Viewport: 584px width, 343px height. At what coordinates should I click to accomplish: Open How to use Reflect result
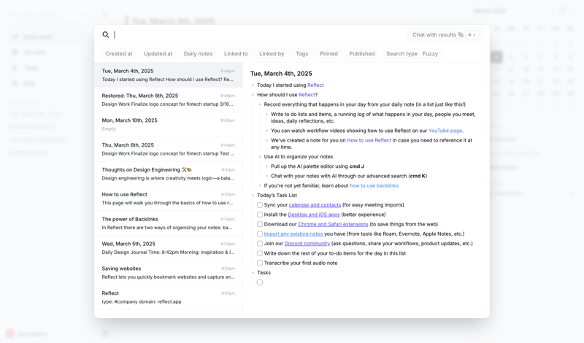169,199
